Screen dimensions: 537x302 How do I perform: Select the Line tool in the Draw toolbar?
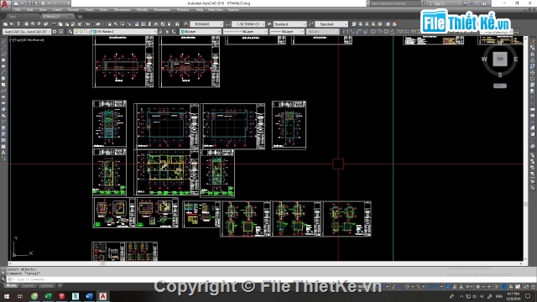(x=3, y=41)
